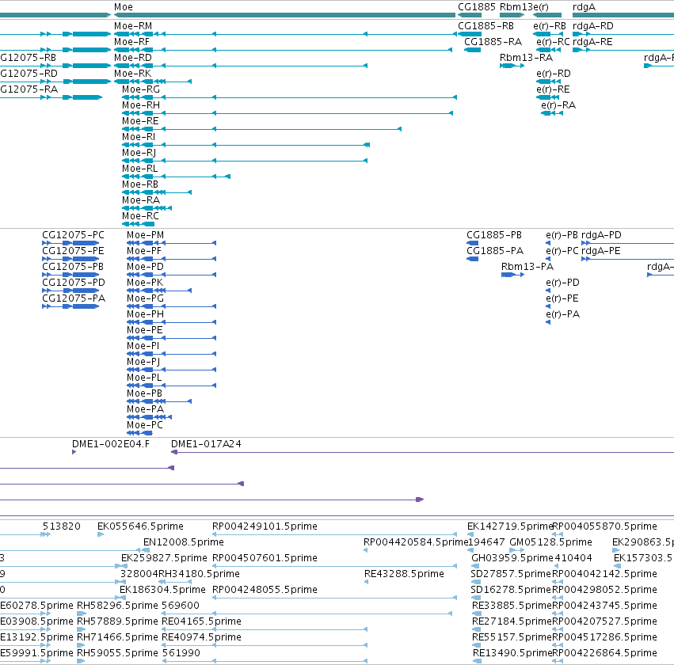This screenshot has height=665, width=674.
Task: Select the e(r)-RE transcript label
Action: [553, 89]
